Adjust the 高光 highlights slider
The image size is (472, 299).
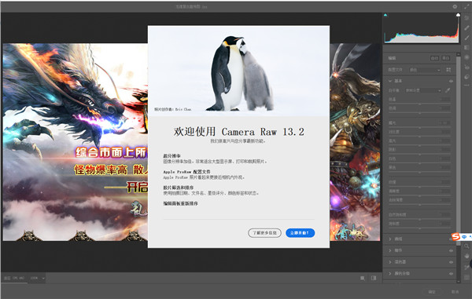click(x=420, y=145)
